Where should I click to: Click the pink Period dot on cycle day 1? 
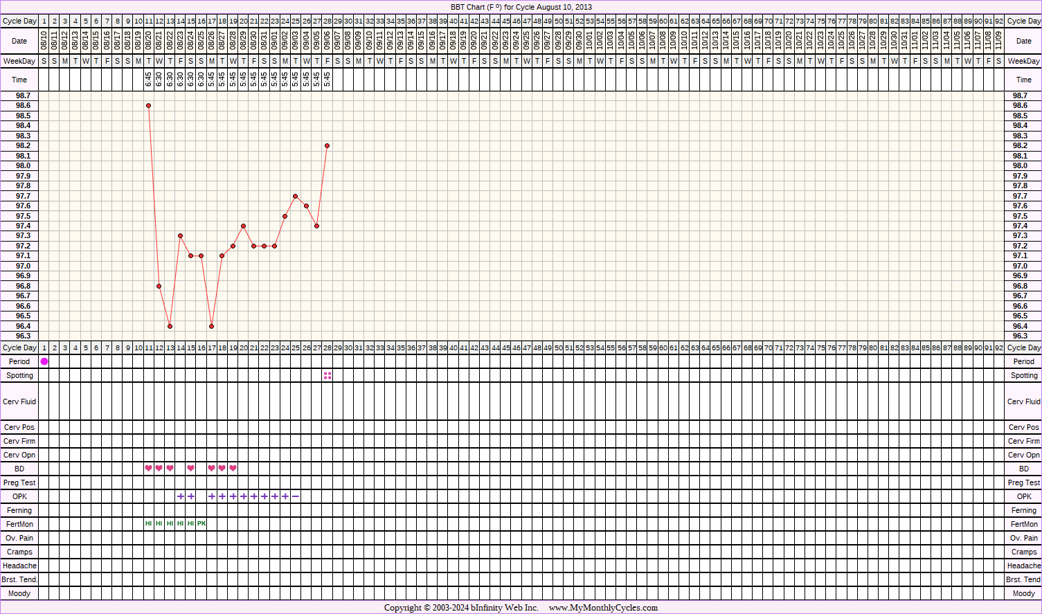[44, 361]
